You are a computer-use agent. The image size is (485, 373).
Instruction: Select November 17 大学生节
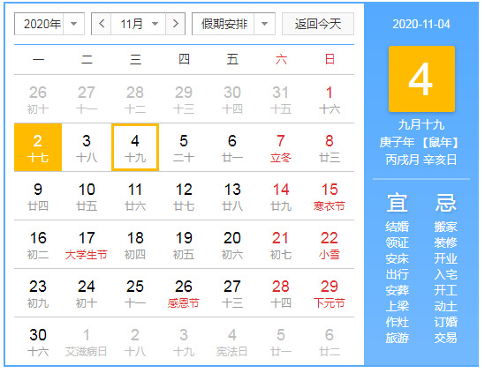(x=87, y=244)
